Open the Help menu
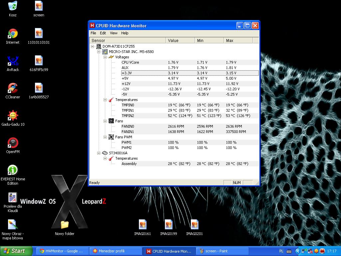Image resolution: width=341 pixels, height=256 pixels. pyautogui.click(x=125, y=33)
